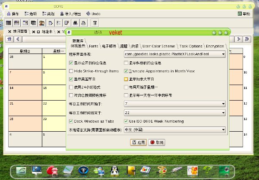Check 每周开始于星期一 checkbox
The height and width of the screenshot is (180, 259).
(126, 87)
